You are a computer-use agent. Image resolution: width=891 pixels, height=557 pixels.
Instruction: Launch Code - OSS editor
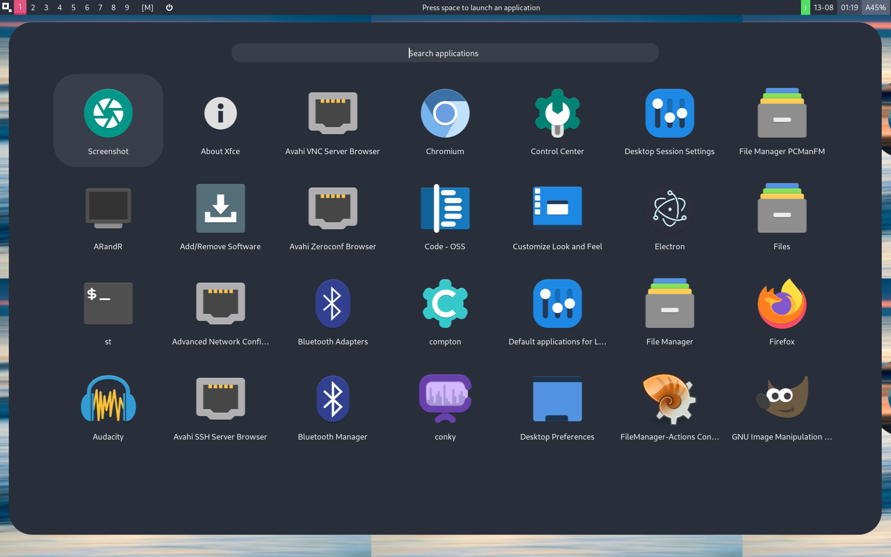click(445, 216)
